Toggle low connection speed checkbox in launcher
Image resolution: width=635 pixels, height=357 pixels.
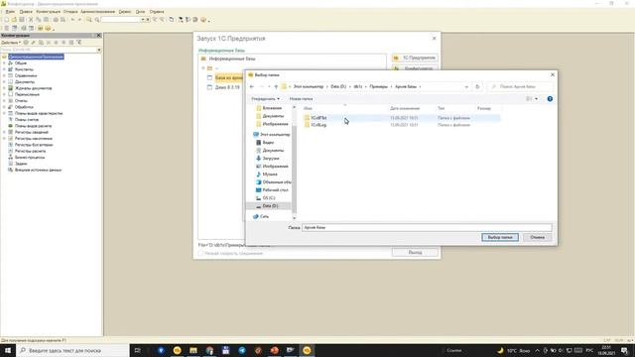tap(200, 254)
